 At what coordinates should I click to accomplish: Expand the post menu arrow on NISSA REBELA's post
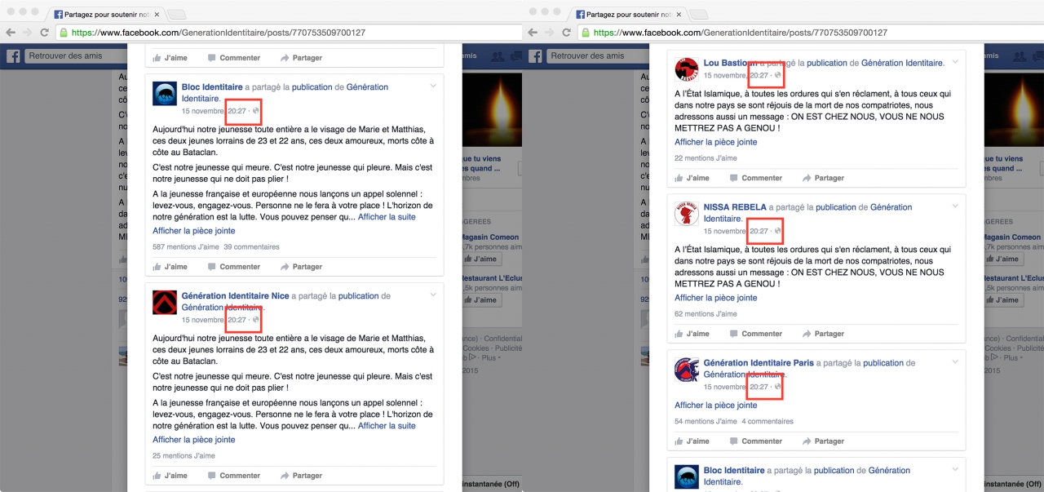point(955,207)
